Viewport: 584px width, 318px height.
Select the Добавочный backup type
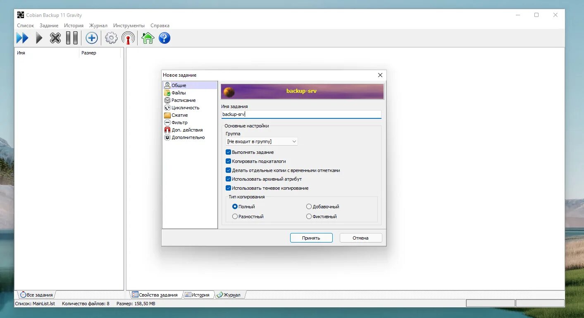309,207
